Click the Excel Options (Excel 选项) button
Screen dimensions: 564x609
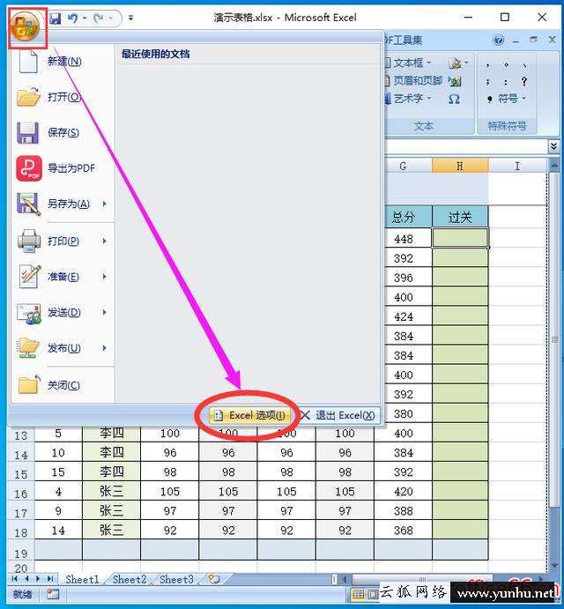pyautogui.click(x=249, y=415)
